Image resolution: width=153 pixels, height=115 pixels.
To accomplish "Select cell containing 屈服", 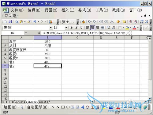I will (48, 46).
